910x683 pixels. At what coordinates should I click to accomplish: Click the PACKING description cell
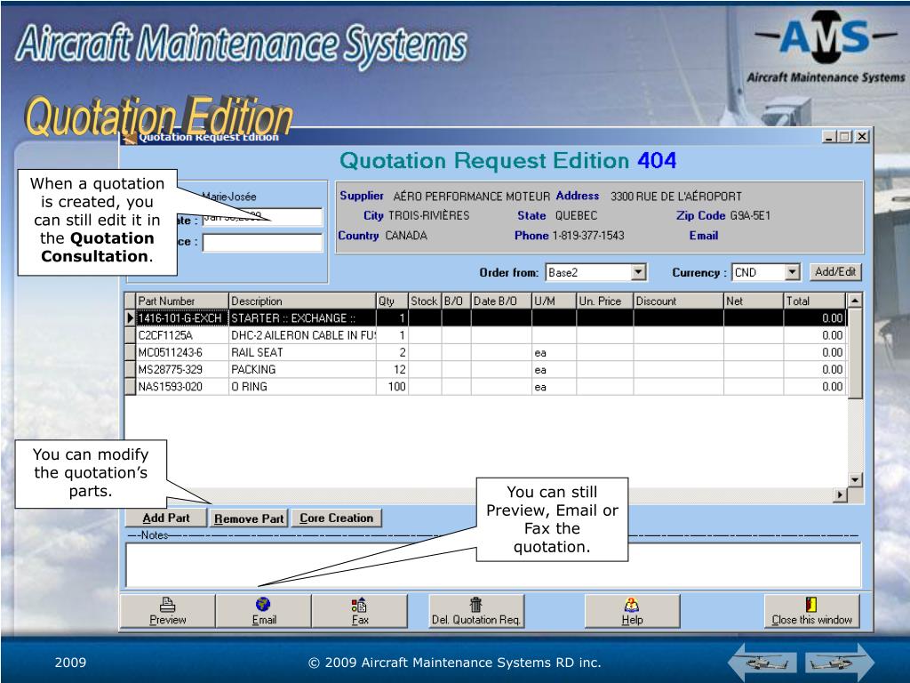click(302, 370)
